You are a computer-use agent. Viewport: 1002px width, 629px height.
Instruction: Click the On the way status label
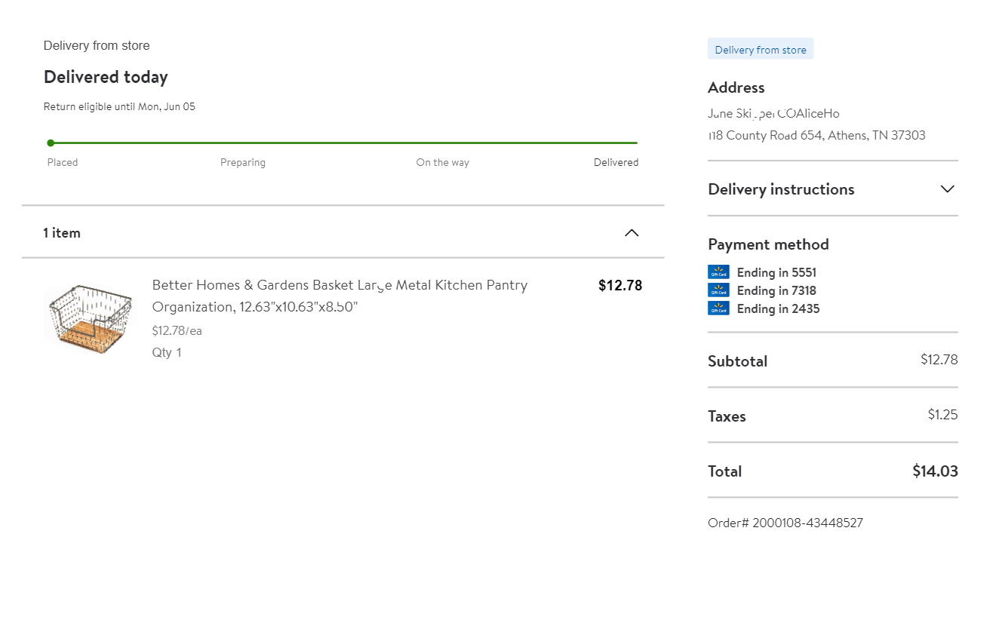pos(442,162)
